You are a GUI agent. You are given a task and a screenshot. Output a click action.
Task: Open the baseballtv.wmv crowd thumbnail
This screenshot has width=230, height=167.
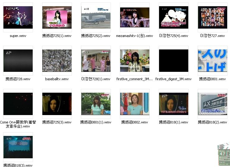coord(57,61)
